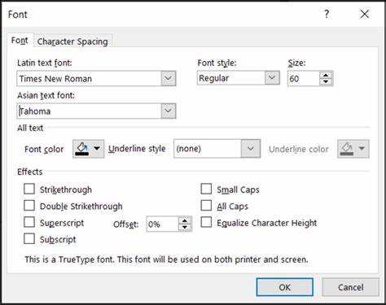Switch to the Character Spacing tab

tap(72, 41)
